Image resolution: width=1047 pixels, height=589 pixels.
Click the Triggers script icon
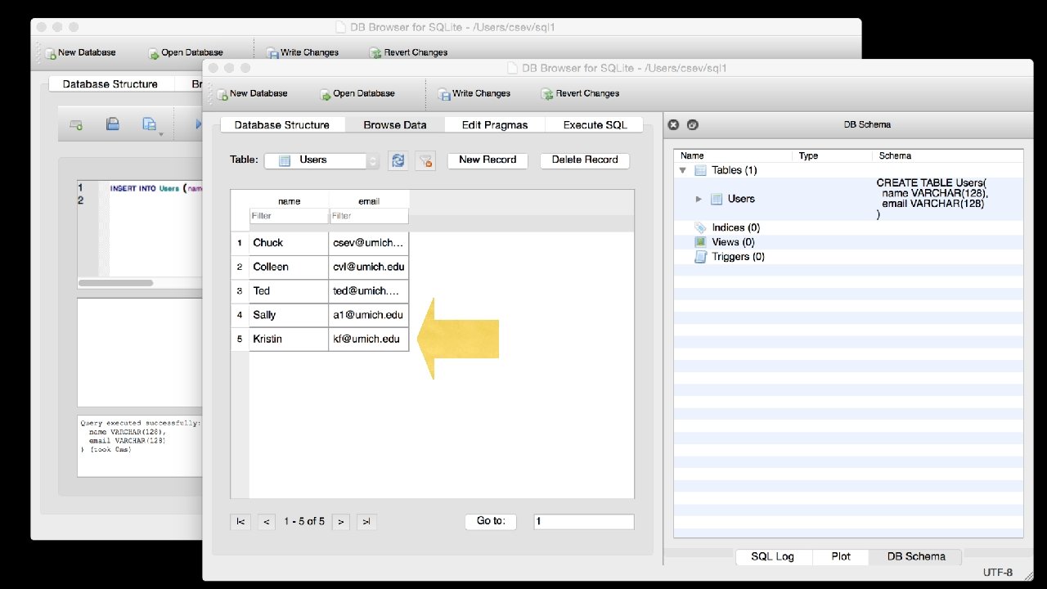(x=700, y=257)
